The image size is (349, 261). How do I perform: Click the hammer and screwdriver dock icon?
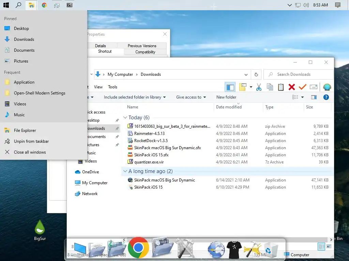184,248
